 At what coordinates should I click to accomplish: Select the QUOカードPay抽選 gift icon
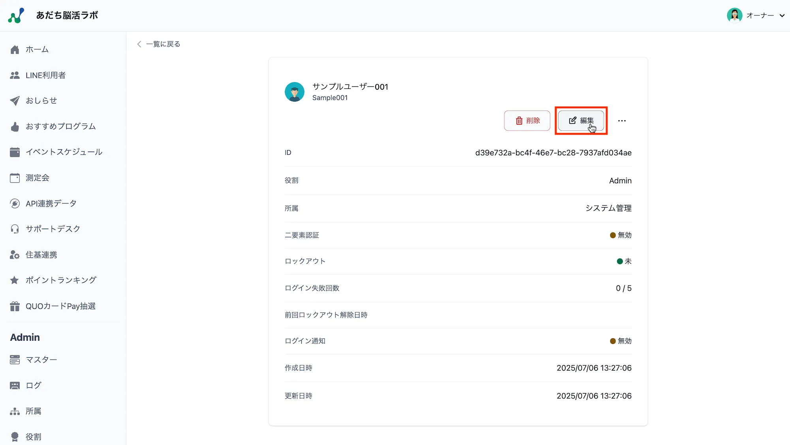(x=15, y=306)
